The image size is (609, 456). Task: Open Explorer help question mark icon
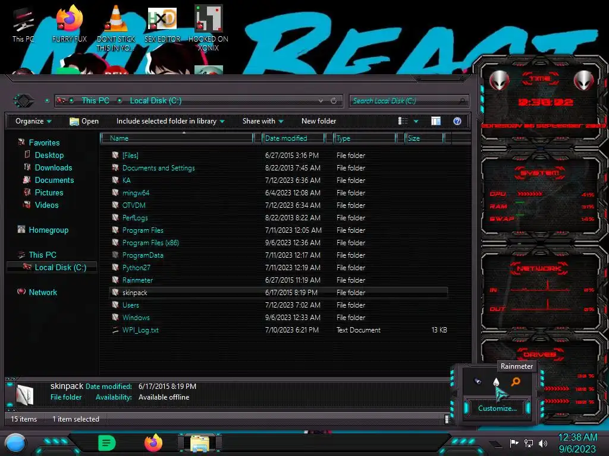coord(457,121)
